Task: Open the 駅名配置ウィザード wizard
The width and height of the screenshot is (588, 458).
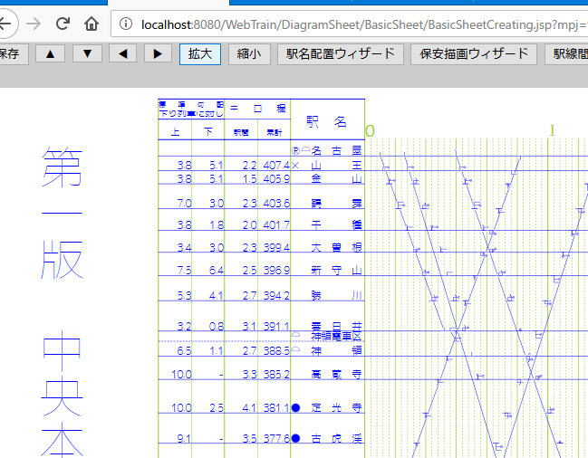Action: (x=339, y=54)
